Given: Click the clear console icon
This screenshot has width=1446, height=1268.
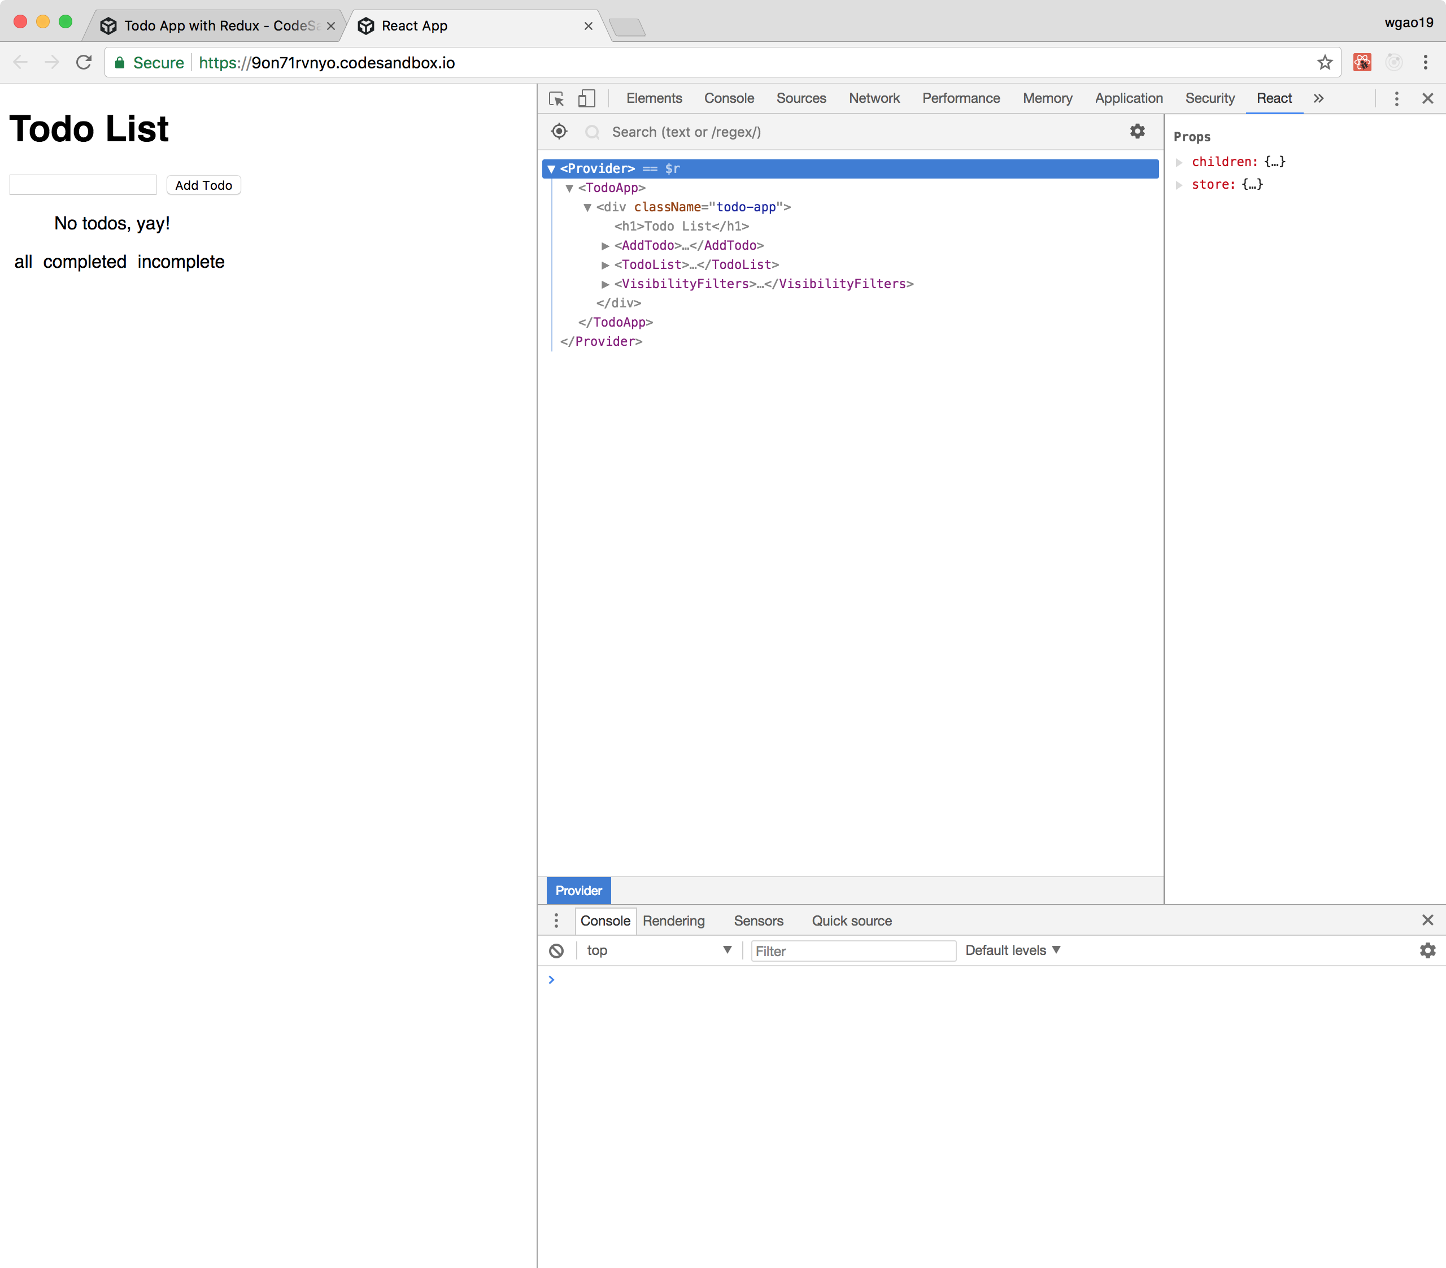Looking at the screenshot, I should point(557,950).
